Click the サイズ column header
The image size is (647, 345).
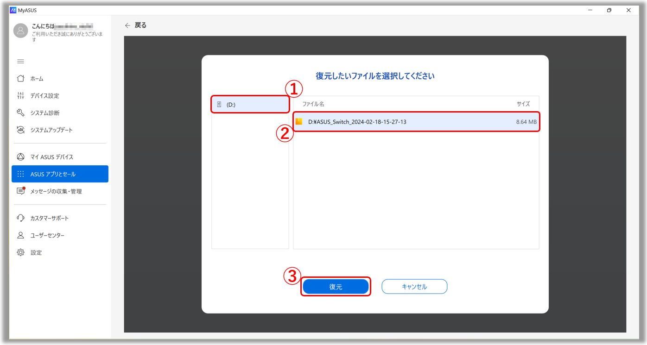pyautogui.click(x=523, y=104)
